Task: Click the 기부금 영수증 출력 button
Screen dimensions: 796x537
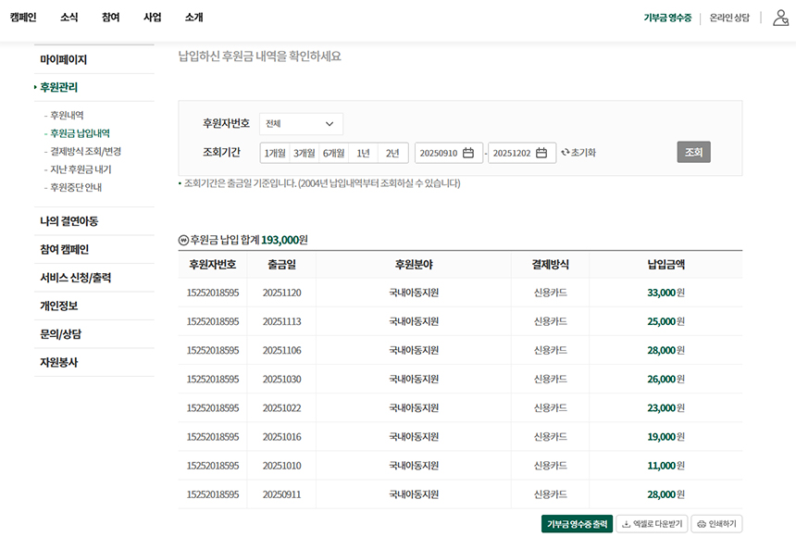Action: [x=577, y=524]
